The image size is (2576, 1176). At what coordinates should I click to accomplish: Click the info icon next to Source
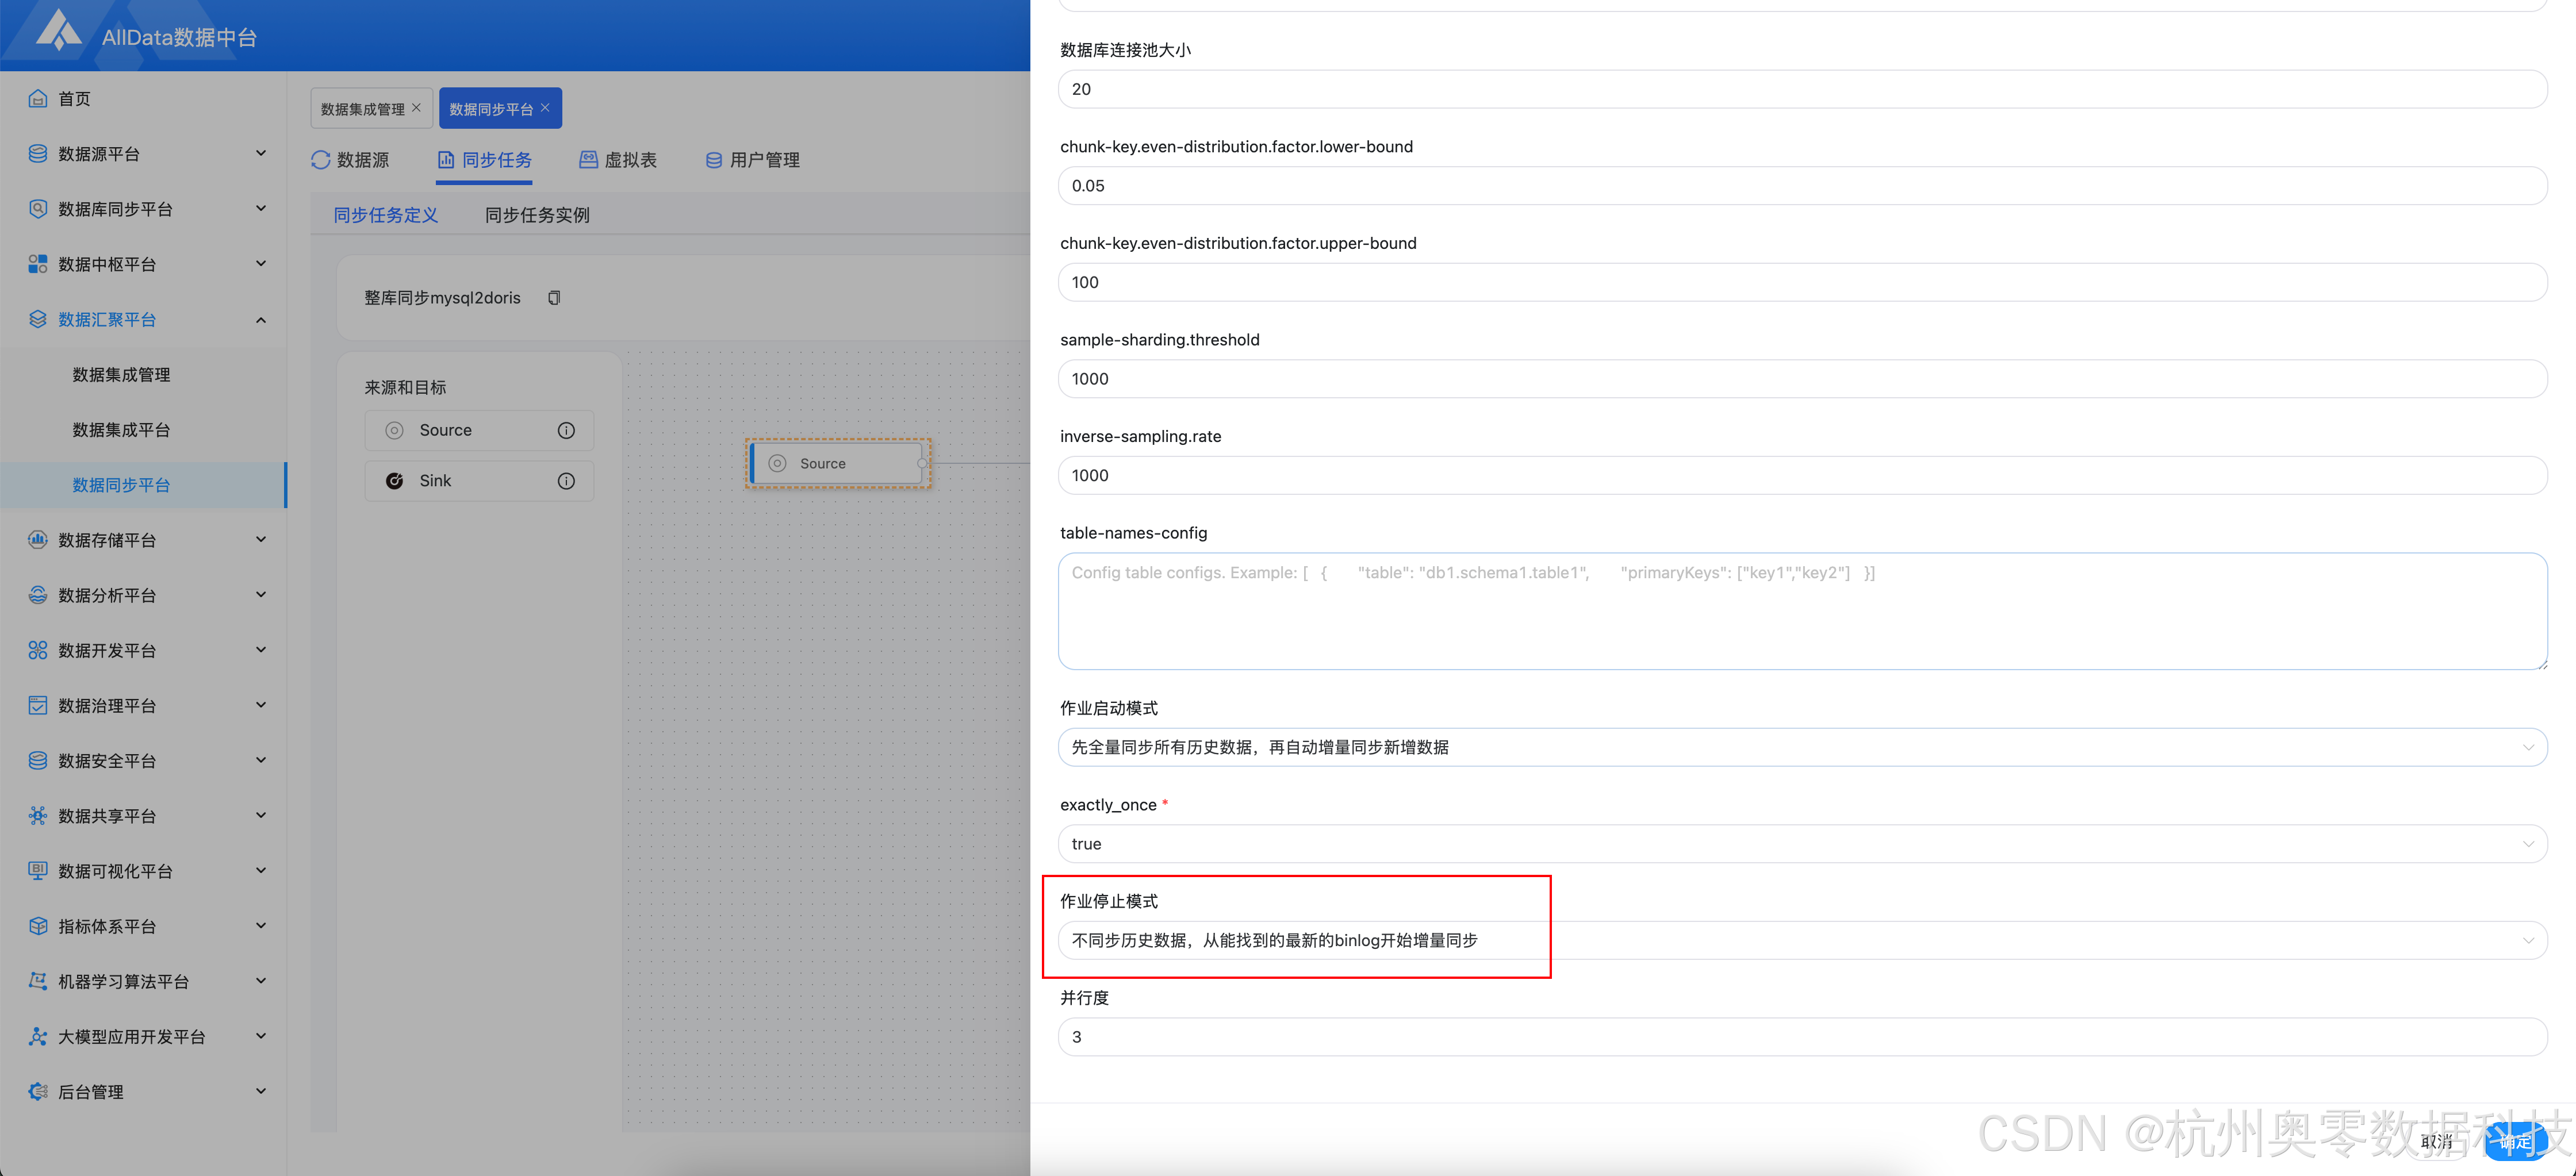[566, 430]
